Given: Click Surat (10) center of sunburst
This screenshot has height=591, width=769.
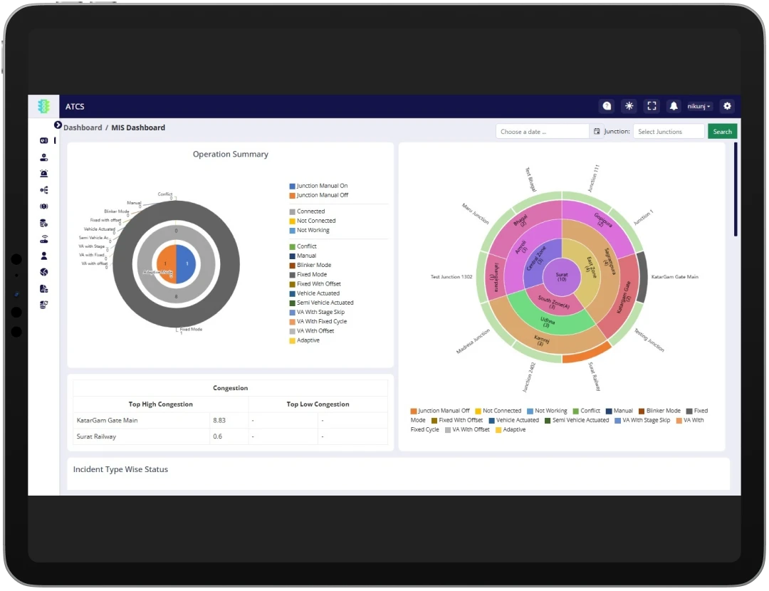Looking at the screenshot, I should pyautogui.click(x=562, y=277).
